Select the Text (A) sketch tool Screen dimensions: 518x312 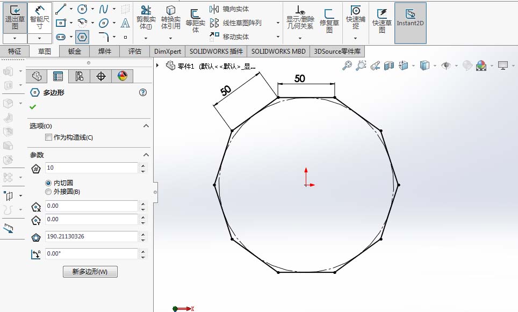[x=125, y=23]
